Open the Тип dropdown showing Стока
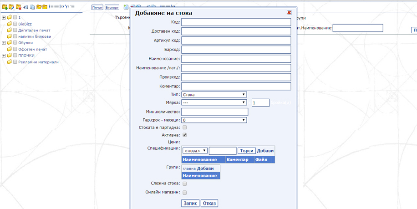The image size is (417, 209). pyautogui.click(x=214, y=94)
